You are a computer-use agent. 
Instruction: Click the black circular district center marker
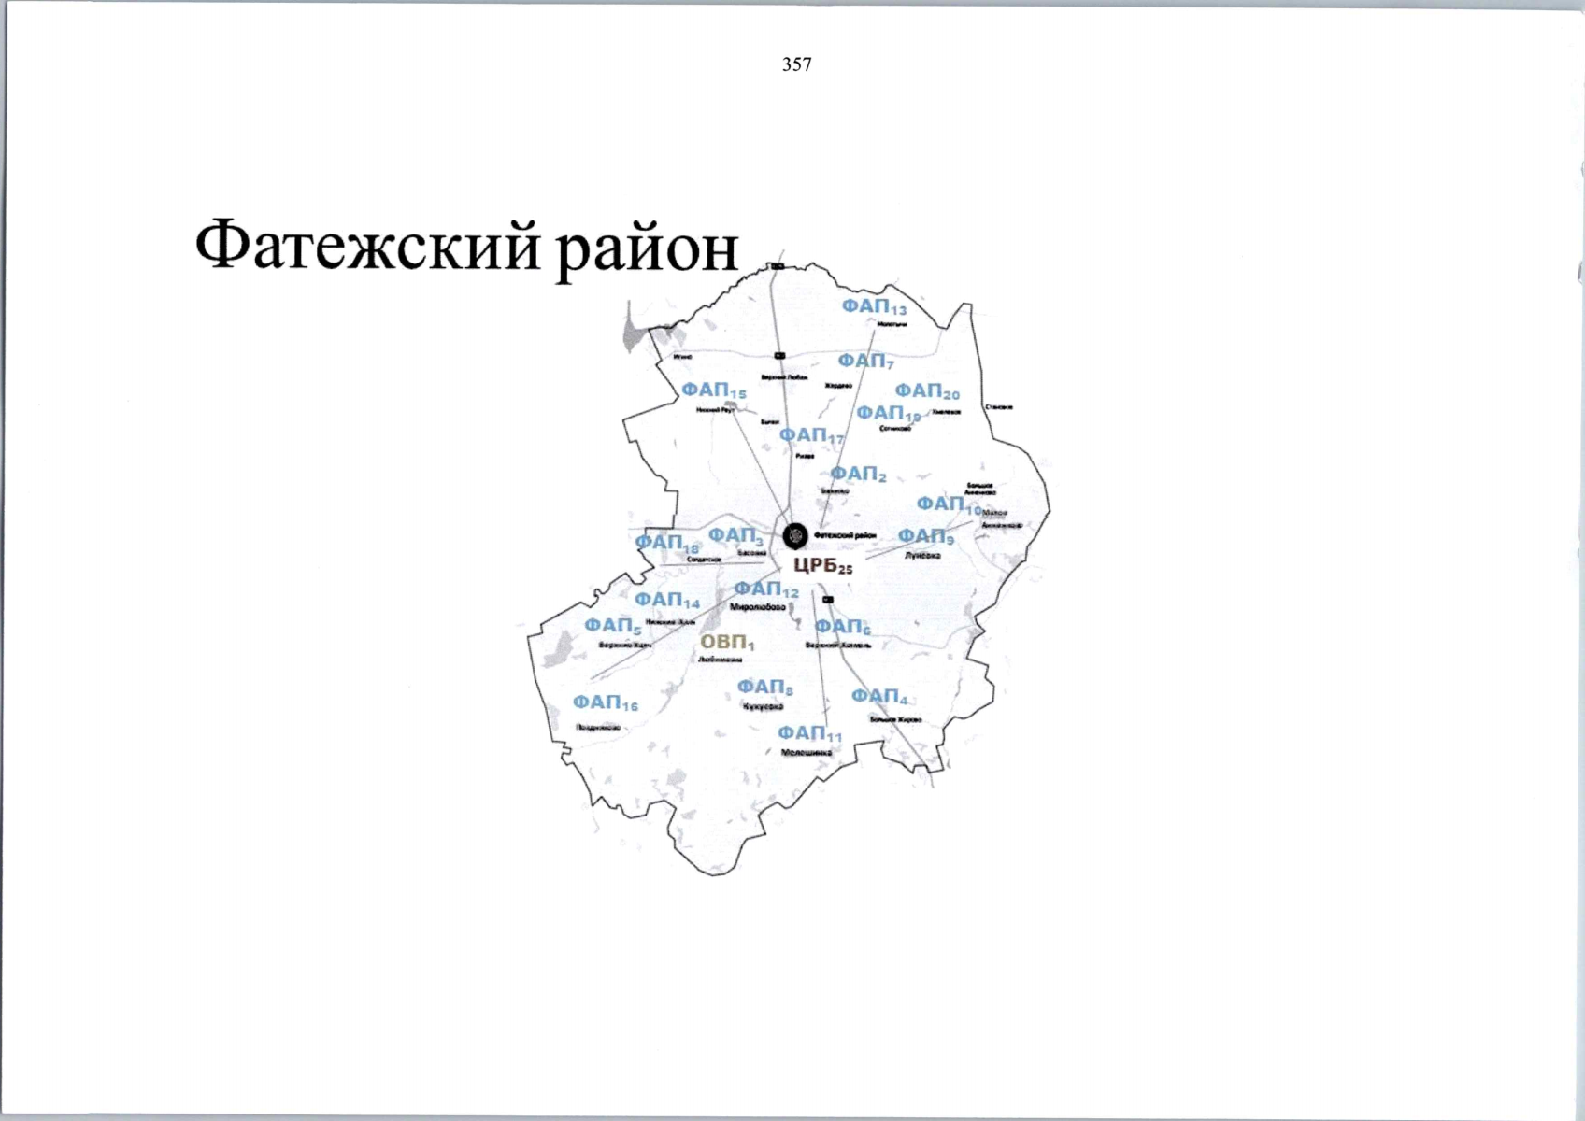click(x=794, y=535)
